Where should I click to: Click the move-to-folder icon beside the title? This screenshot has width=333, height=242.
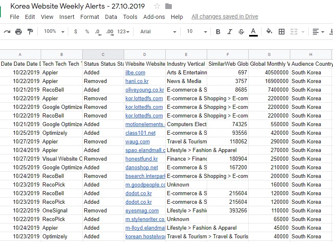169,6
